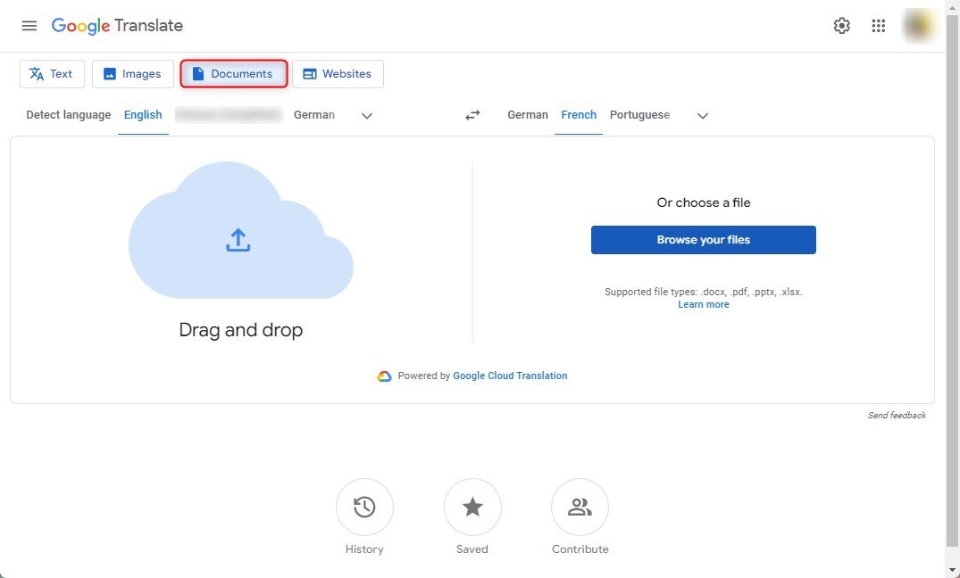Viewport: 960px width, 578px height.
Task: Open the Contribute section
Action: pyautogui.click(x=580, y=507)
